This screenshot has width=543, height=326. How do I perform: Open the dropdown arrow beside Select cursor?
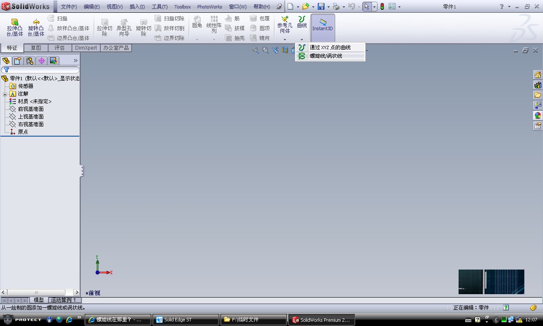coord(374,7)
